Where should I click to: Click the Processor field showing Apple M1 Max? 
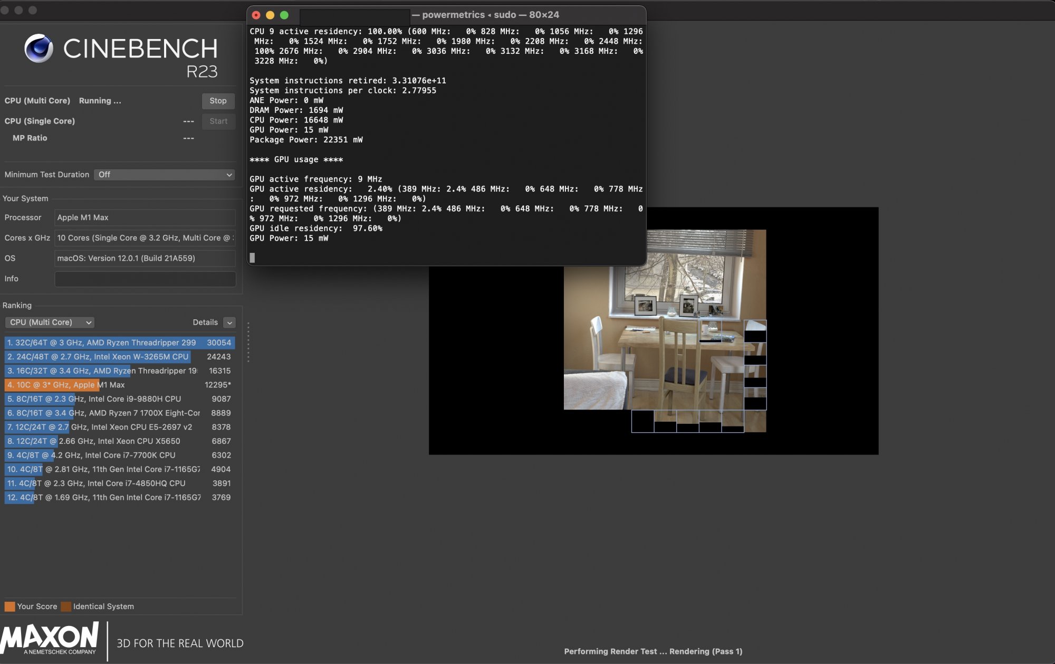145,218
